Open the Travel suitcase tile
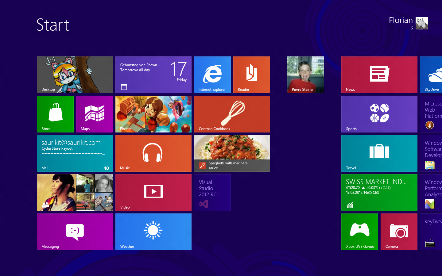 379,153
